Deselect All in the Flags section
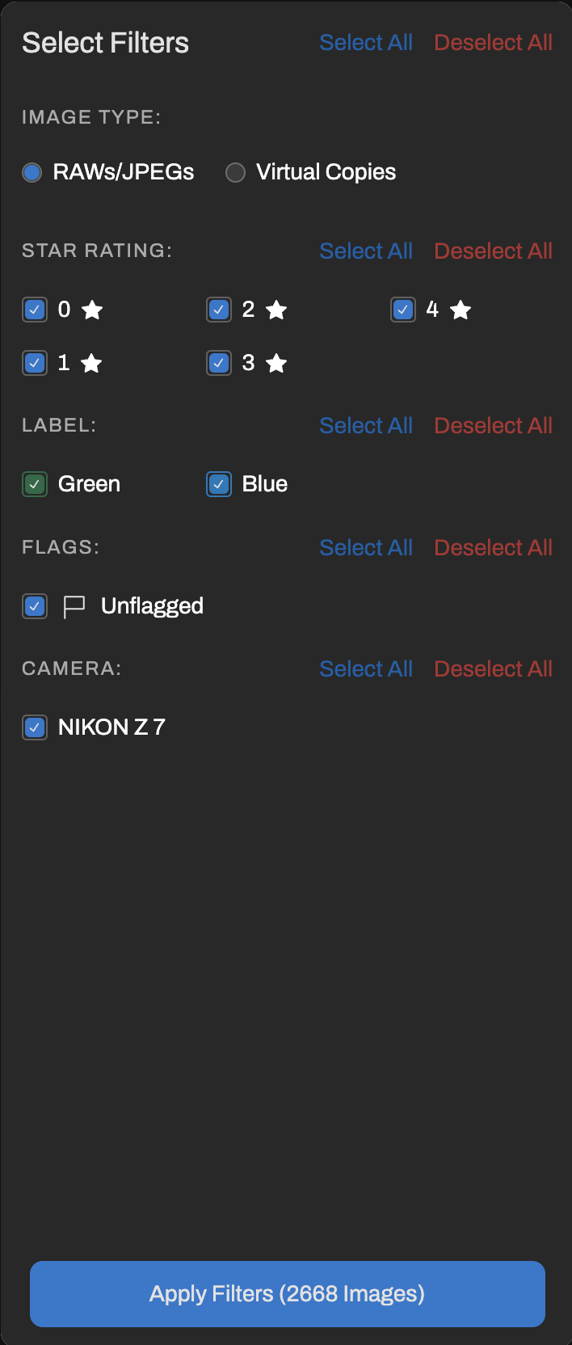The height and width of the screenshot is (1345, 572). coord(493,548)
